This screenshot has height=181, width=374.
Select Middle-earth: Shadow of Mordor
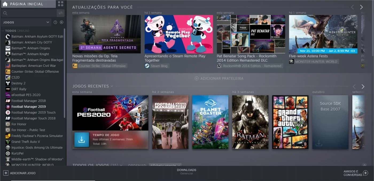[37, 159]
